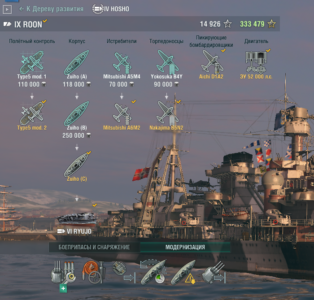Click the 333 479 free XP star
This screenshot has height=300, width=314.
271,24
